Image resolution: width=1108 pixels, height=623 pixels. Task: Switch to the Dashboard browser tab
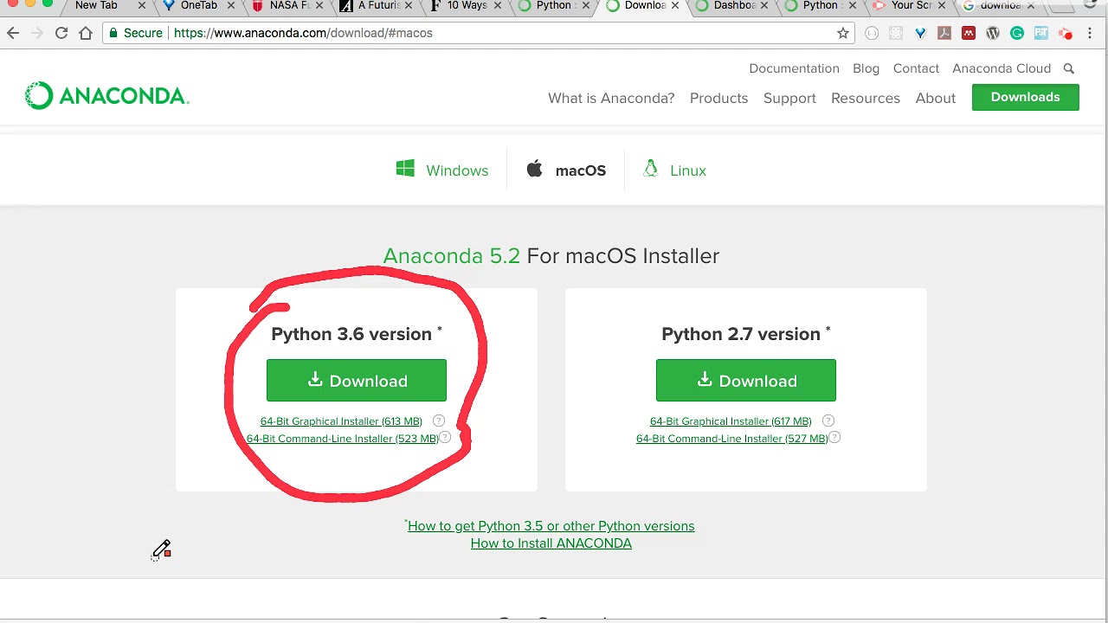coord(732,5)
